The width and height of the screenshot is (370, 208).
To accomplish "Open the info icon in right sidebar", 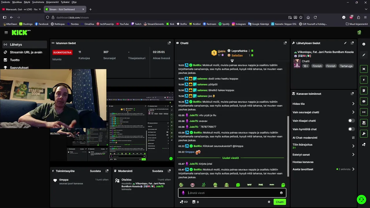I will [364, 44].
